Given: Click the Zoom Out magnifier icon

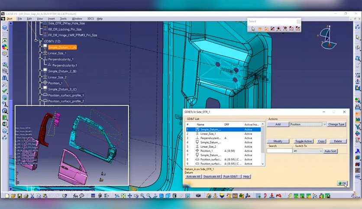Looking at the screenshot, I should click(x=149, y=196).
